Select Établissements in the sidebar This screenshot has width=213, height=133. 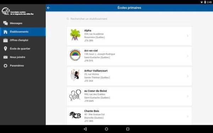pos(23,32)
